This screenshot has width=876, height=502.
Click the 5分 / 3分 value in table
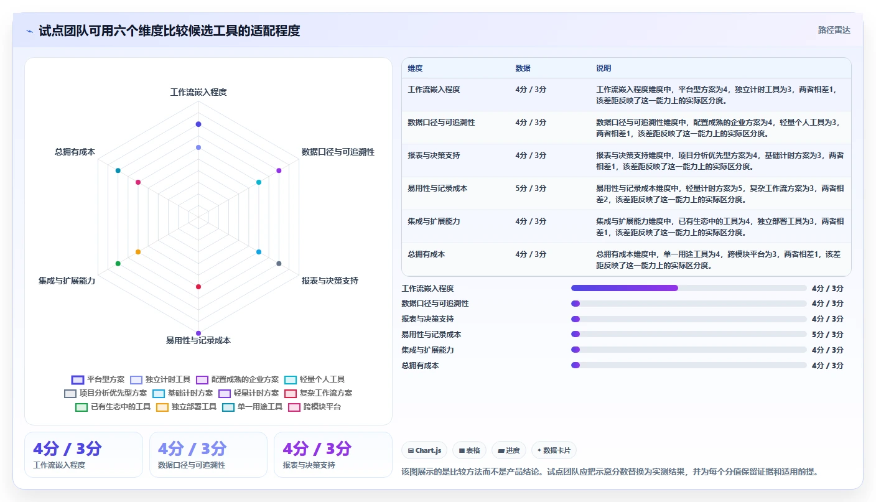531,188
